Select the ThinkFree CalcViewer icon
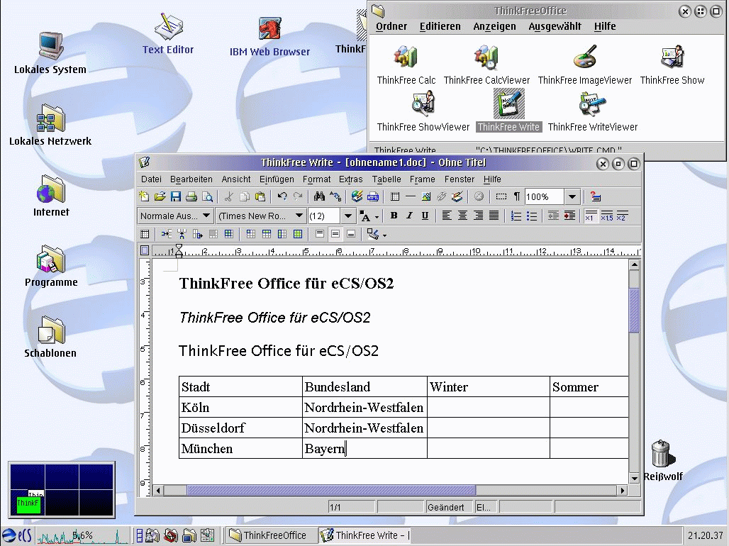This screenshot has width=729, height=546. (x=486, y=65)
